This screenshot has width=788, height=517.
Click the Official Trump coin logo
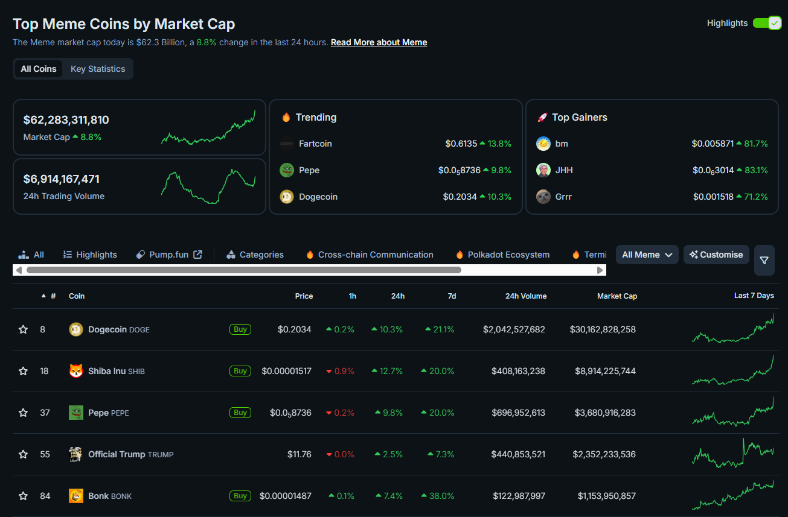coord(76,454)
